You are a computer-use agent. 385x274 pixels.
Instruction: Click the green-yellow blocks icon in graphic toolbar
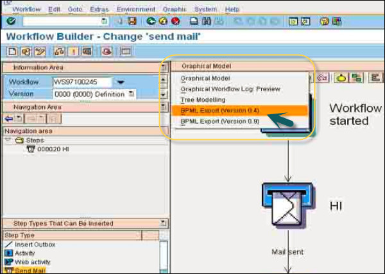356,78
